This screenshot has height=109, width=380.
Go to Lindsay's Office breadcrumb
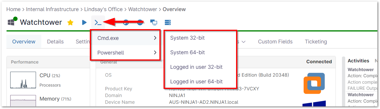104,9
